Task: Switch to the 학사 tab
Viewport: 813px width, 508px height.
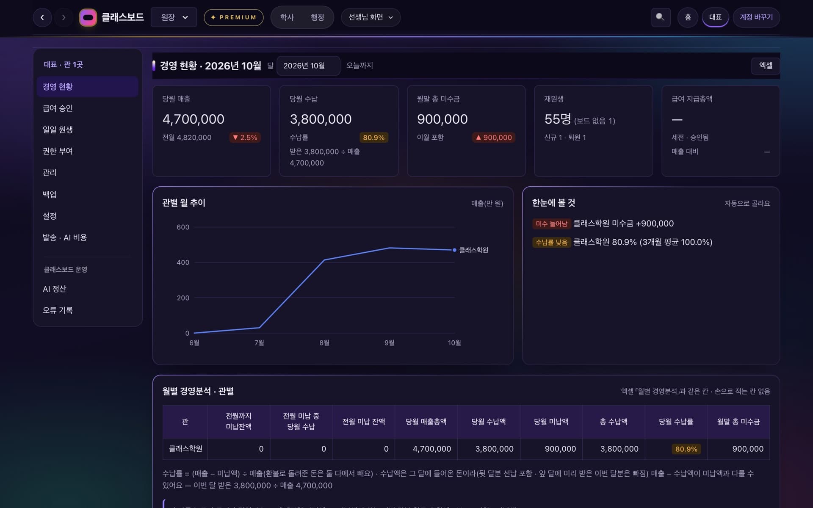Action: [287, 17]
